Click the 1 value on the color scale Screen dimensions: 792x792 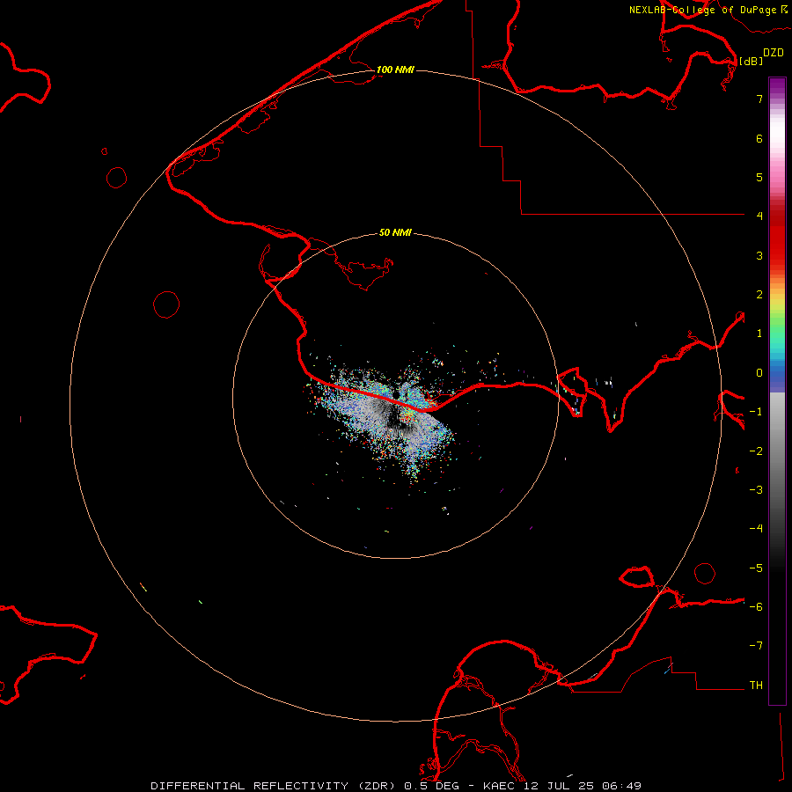(759, 334)
